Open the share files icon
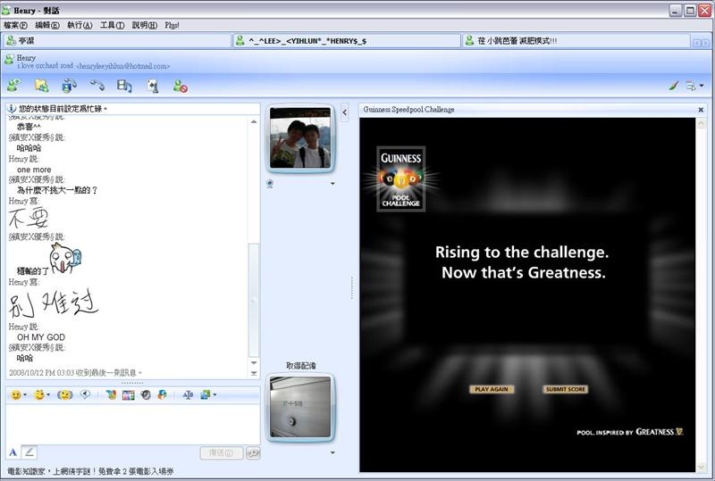The image size is (715, 481). 41,85
